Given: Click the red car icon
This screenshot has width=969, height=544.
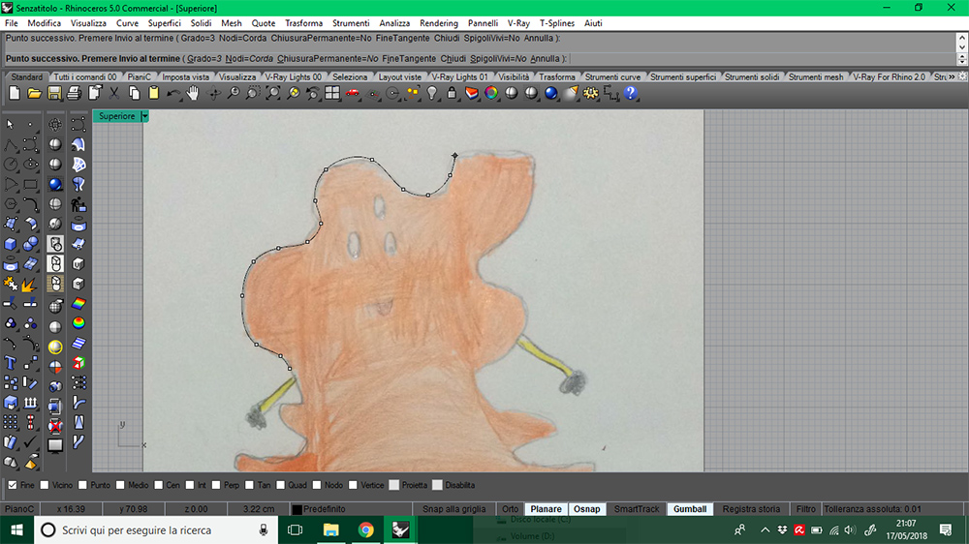Looking at the screenshot, I should click(x=353, y=93).
